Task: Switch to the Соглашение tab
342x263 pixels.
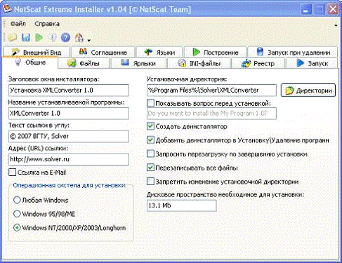Action: [x=103, y=52]
